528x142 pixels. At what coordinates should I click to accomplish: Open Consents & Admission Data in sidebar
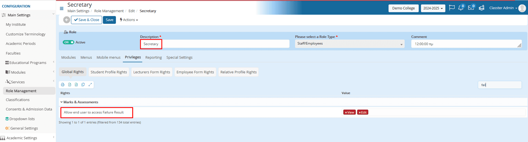pyautogui.click(x=29, y=109)
